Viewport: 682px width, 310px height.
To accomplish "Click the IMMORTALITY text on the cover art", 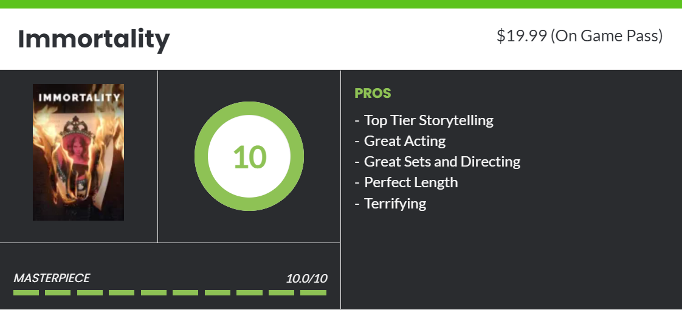I will click(x=78, y=97).
